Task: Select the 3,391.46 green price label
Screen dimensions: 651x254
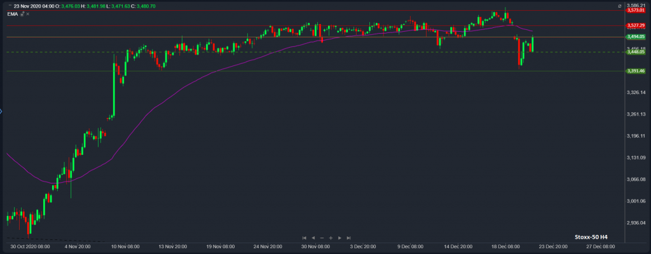Action: pyautogui.click(x=635, y=71)
